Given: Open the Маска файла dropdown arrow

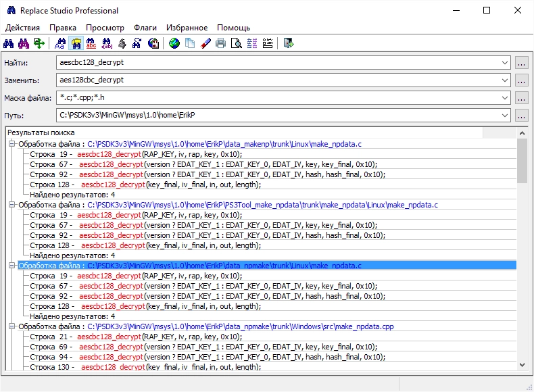Looking at the screenshot, I should [x=504, y=98].
